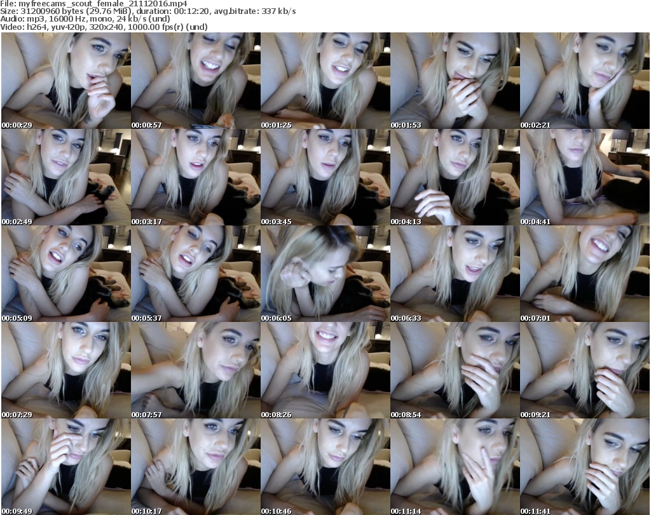Select the thumbnail frame stamped 00:03:17

pos(196,177)
